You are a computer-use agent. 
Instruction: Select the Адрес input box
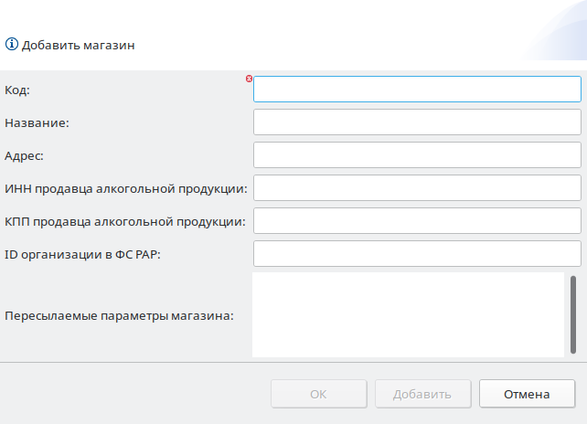pyautogui.click(x=417, y=155)
